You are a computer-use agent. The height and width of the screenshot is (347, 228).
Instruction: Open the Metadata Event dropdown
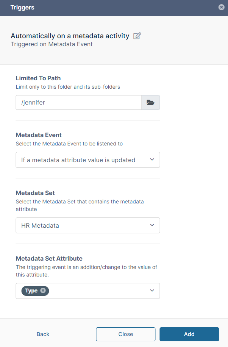[x=83, y=160]
